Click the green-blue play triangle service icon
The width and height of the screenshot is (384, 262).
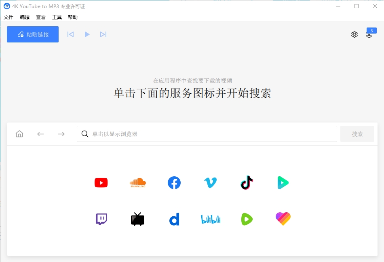coord(283,183)
